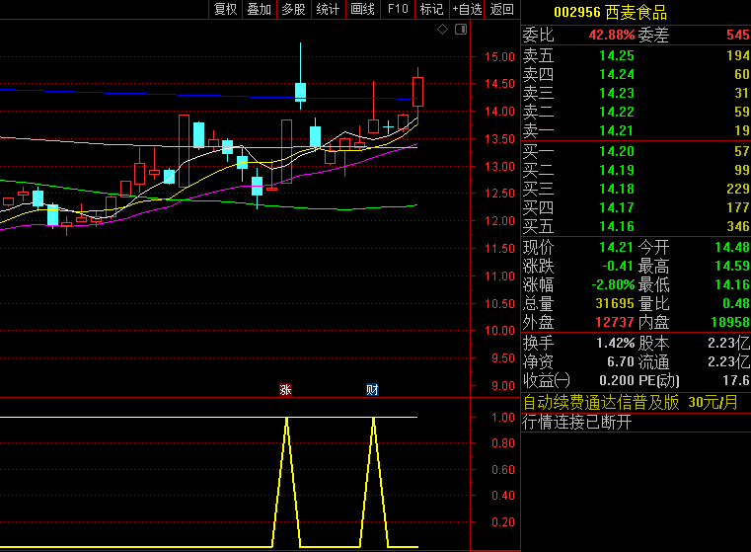Select the 画线 drawing tool
The height and width of the screenshot is (552, 751).
pyautogui.click(x=362, y=9)
